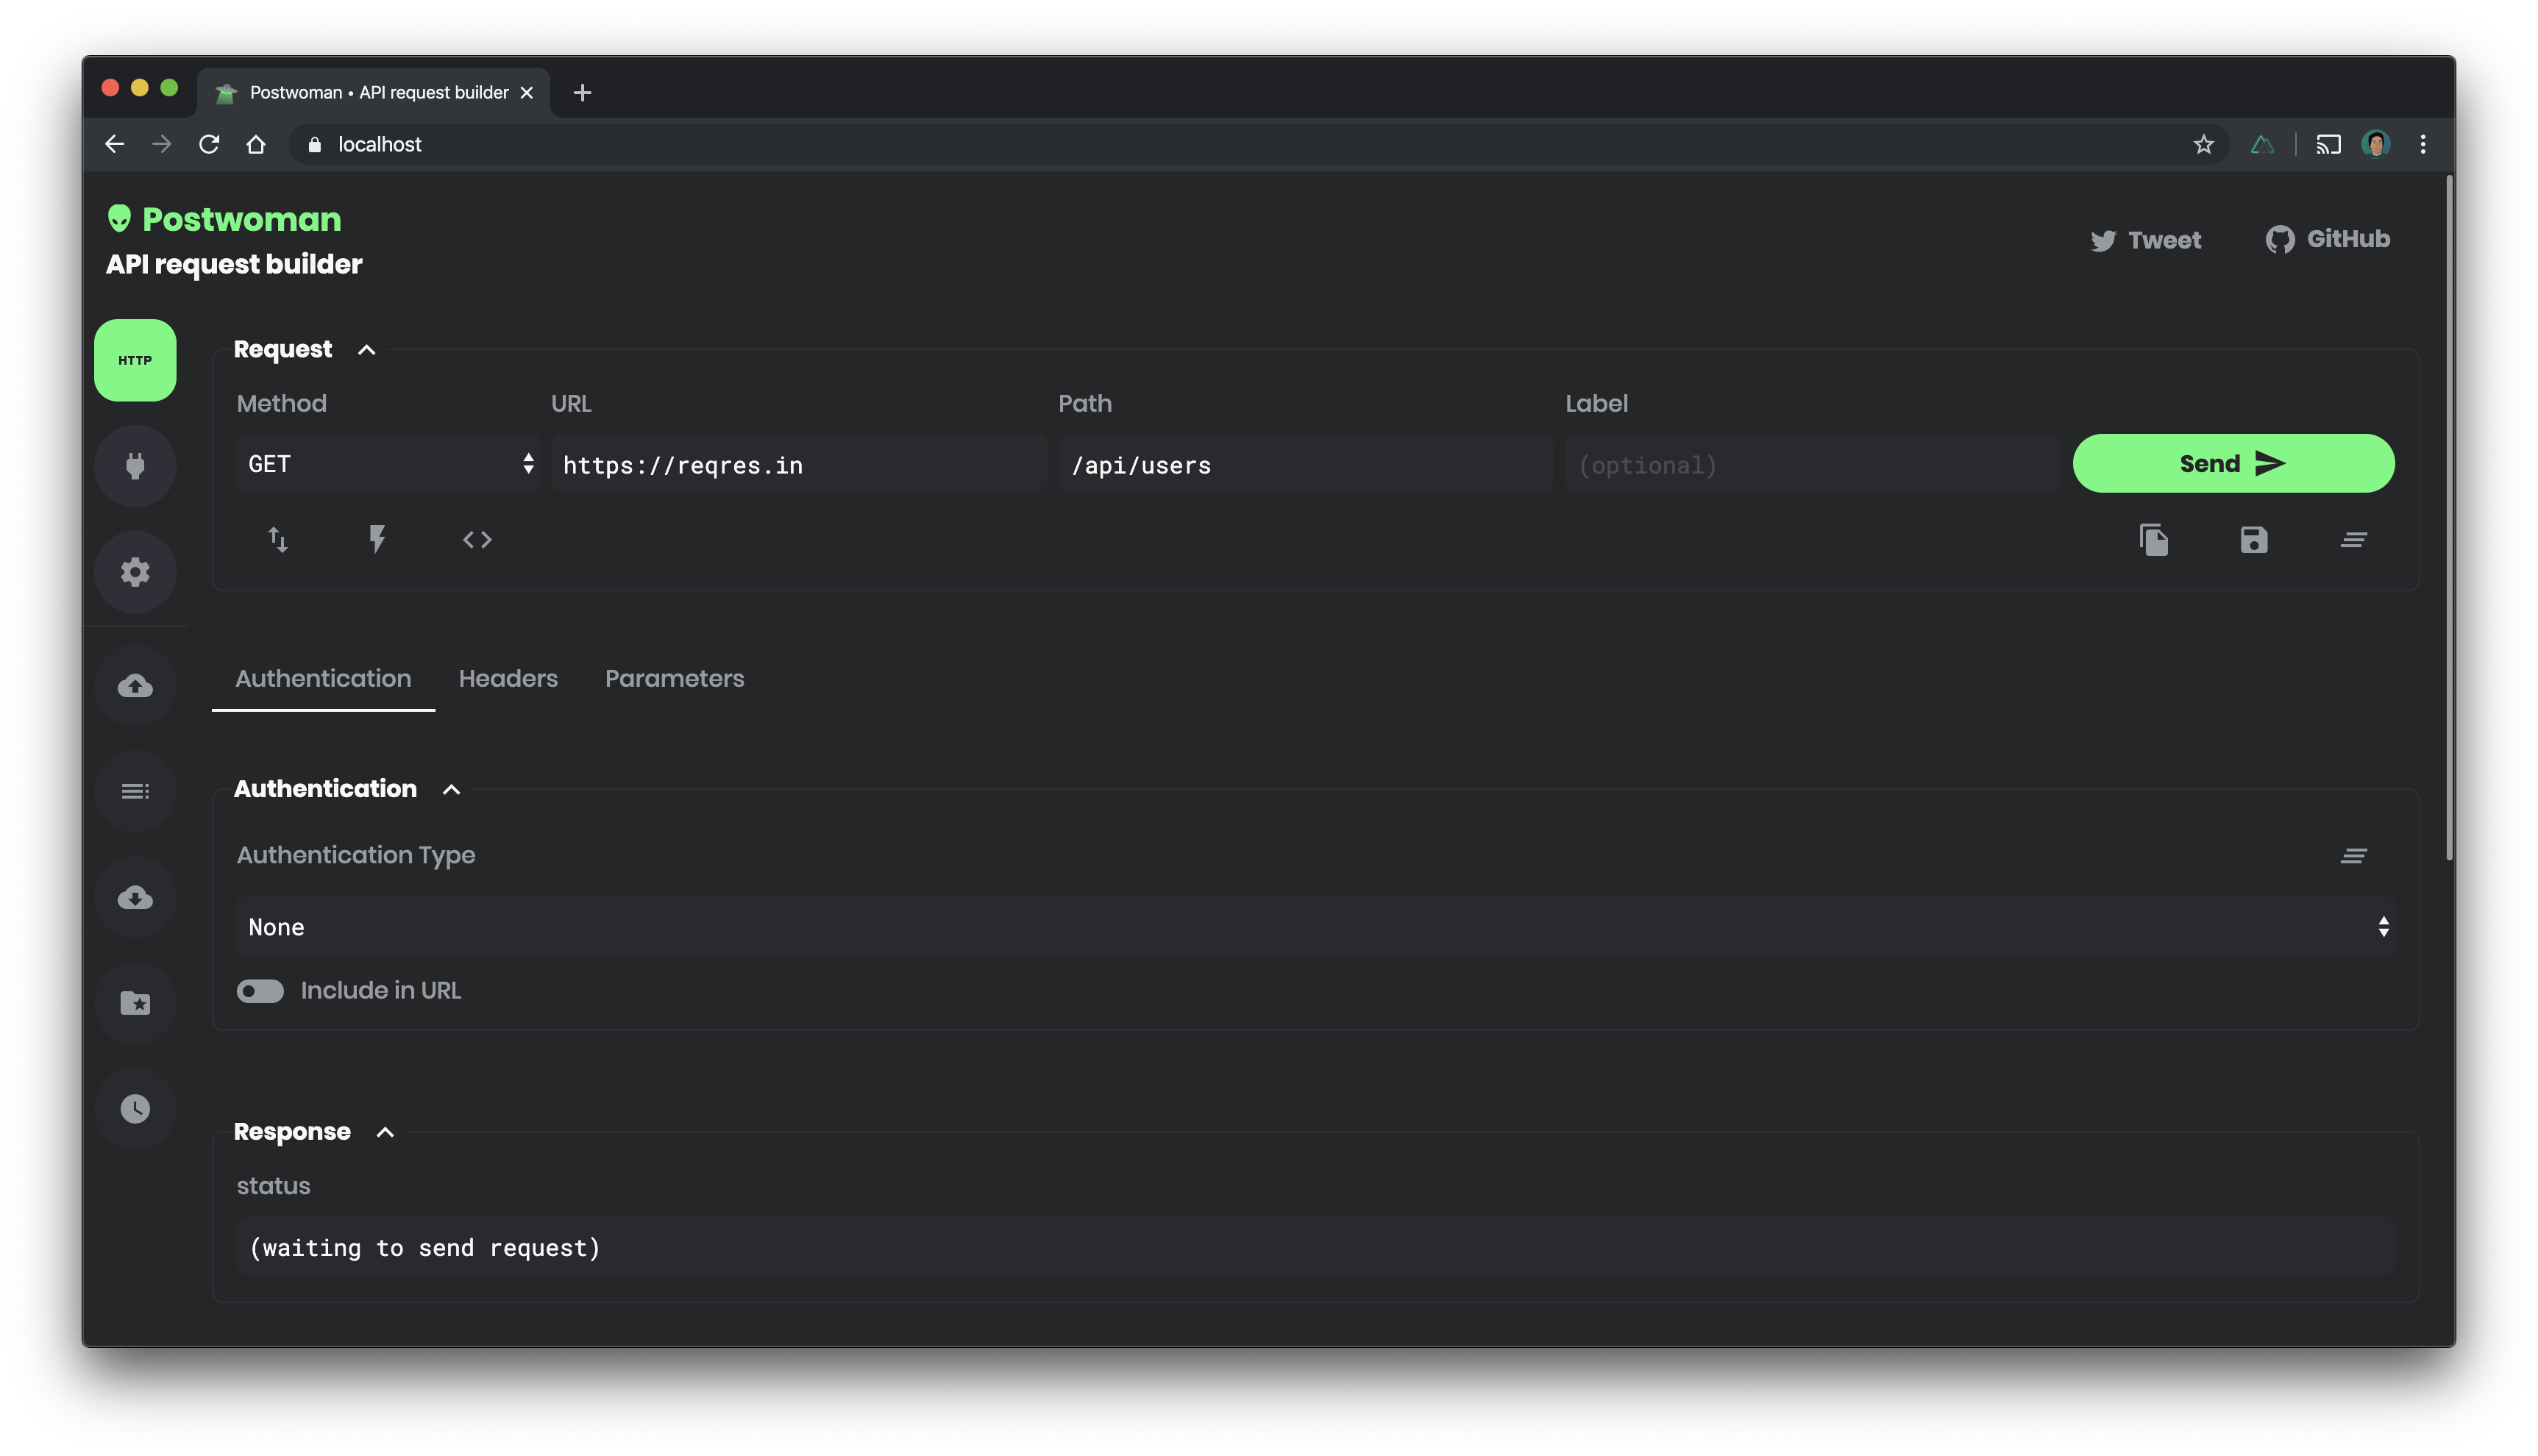The height and width of the screenshot is (1456, 2538).
Task: Click the history clock sidebar icon
Action: 135,1108
